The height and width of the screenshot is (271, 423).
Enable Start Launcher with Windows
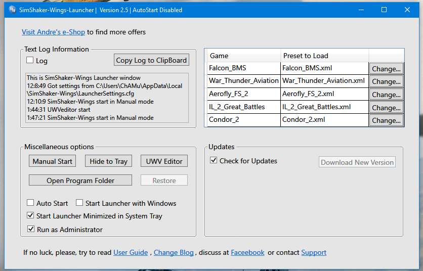click(x=79, y=203)
